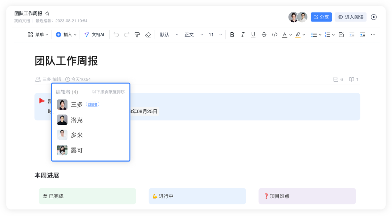The image size is (392, 216).
Task: Open the highlight color picker arrow
Action: (304, 35)
